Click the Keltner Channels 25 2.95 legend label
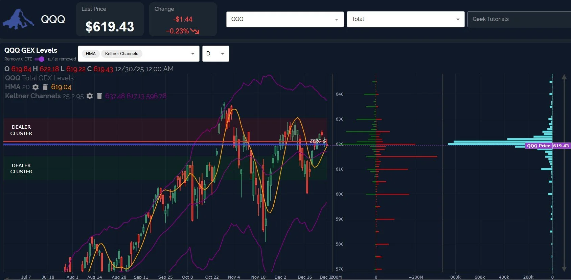Image resolution: width=571 pixels, height=280 pixels. (44, 96)
